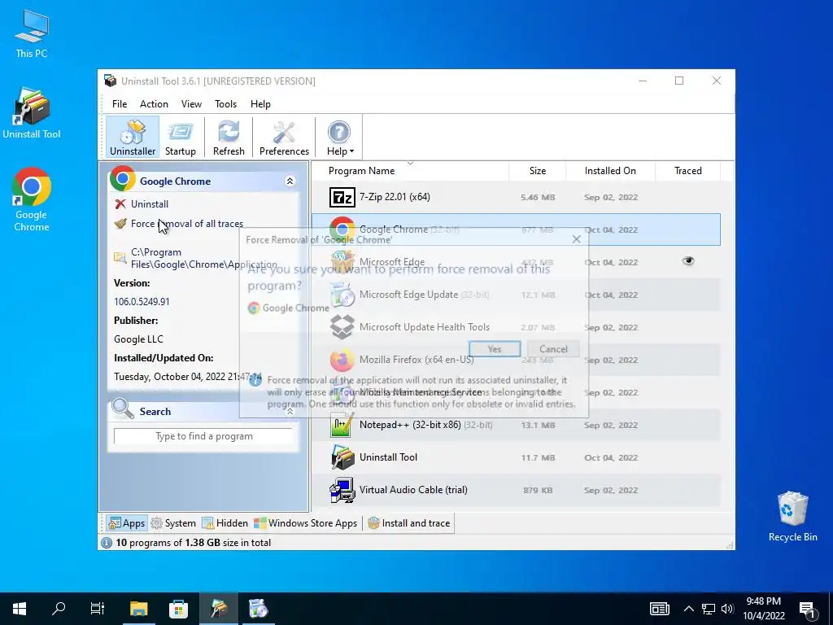Open the Uninstaller toolbar view
Viewport: 833px width, 625px height.
pyautogui.click(x=133, y=137)
